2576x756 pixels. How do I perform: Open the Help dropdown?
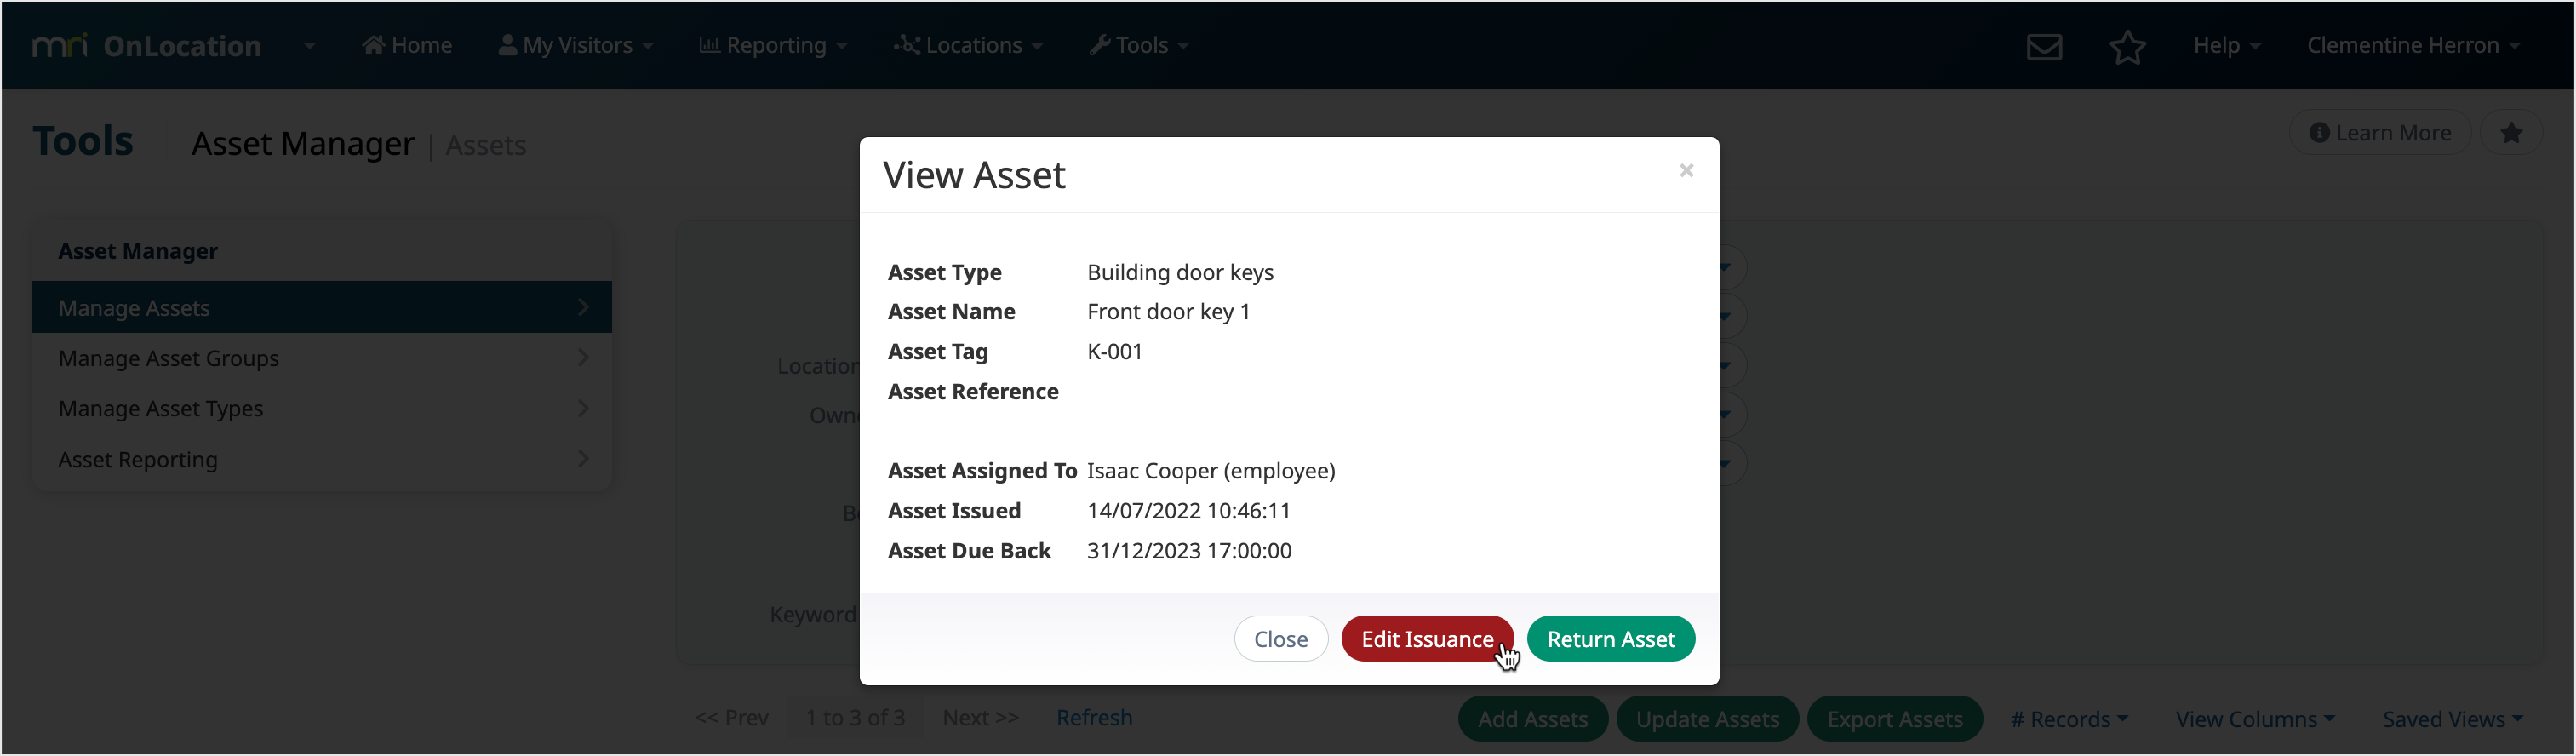pyautogui.click(x=2227, y=46)
